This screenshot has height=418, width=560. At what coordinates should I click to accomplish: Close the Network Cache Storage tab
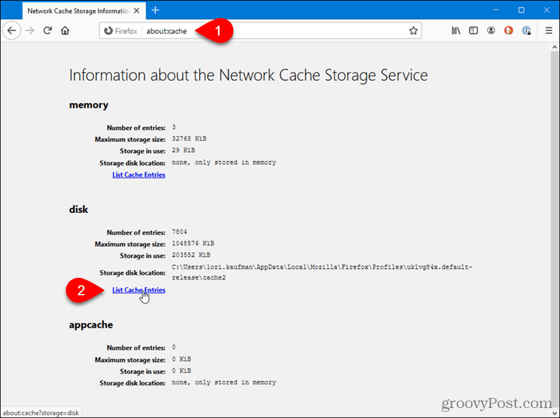point(136,11)
